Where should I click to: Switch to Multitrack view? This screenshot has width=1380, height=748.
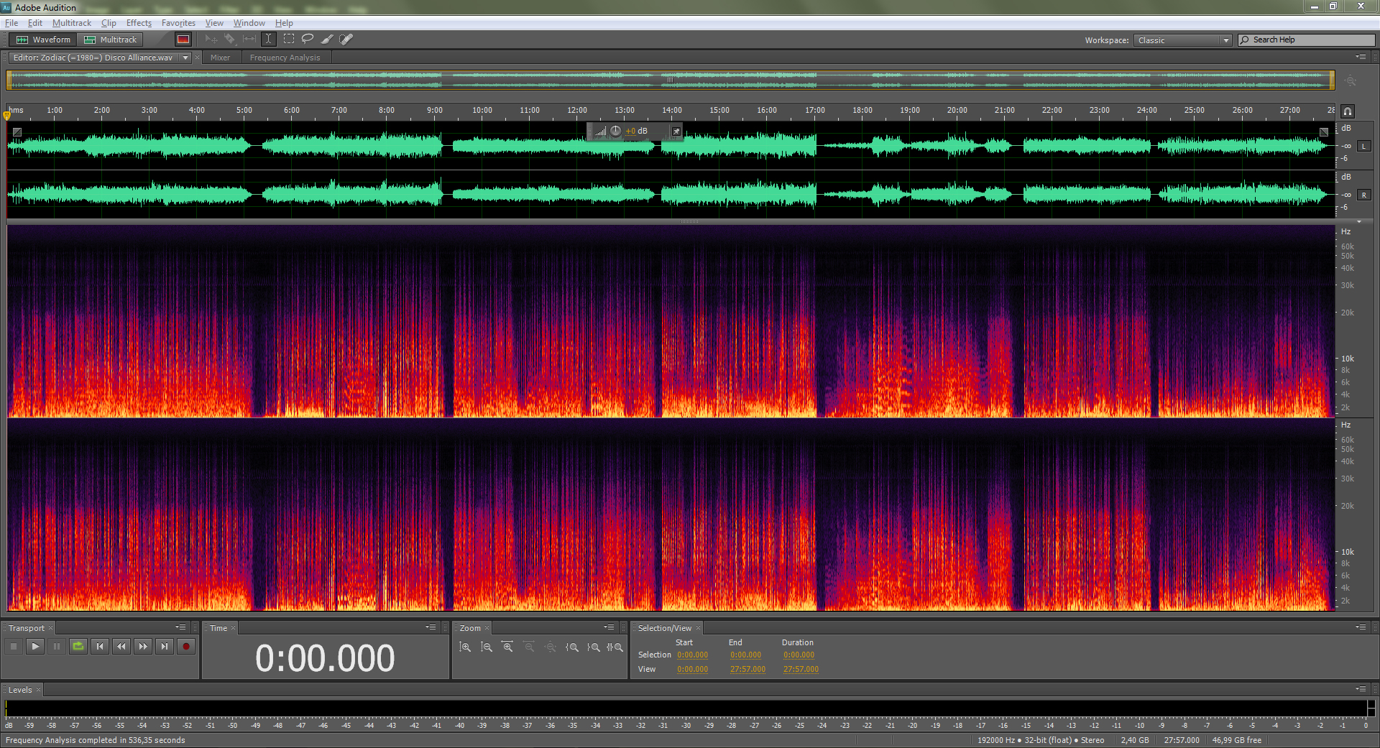111,40
